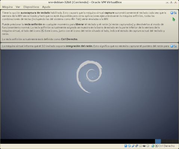179x149 pixels.
Task: Open the Dispositivos menu
Action: tap(31, 7)
